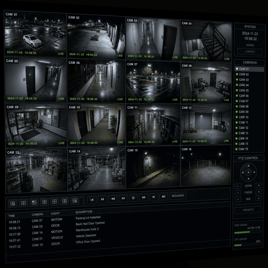Pan camera right with PTZ right arrow
The image size is (268, 268).
[254, 172]
